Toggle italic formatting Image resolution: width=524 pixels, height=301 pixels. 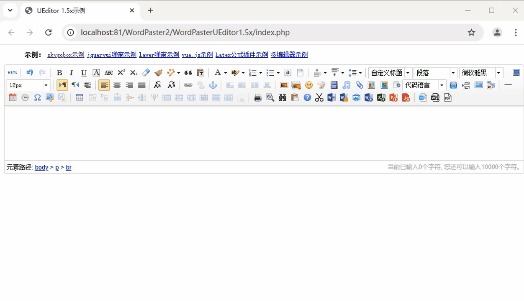coord(71,73)
